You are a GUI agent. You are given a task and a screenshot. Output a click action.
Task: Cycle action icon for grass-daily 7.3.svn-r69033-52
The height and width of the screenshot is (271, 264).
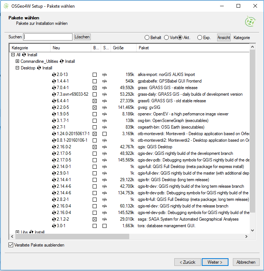click(54, 94)
